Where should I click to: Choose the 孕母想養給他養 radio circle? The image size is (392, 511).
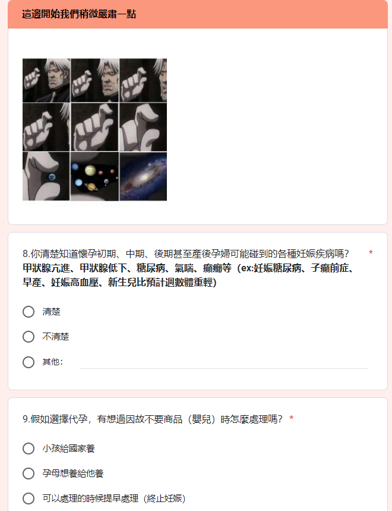(29, 474)
